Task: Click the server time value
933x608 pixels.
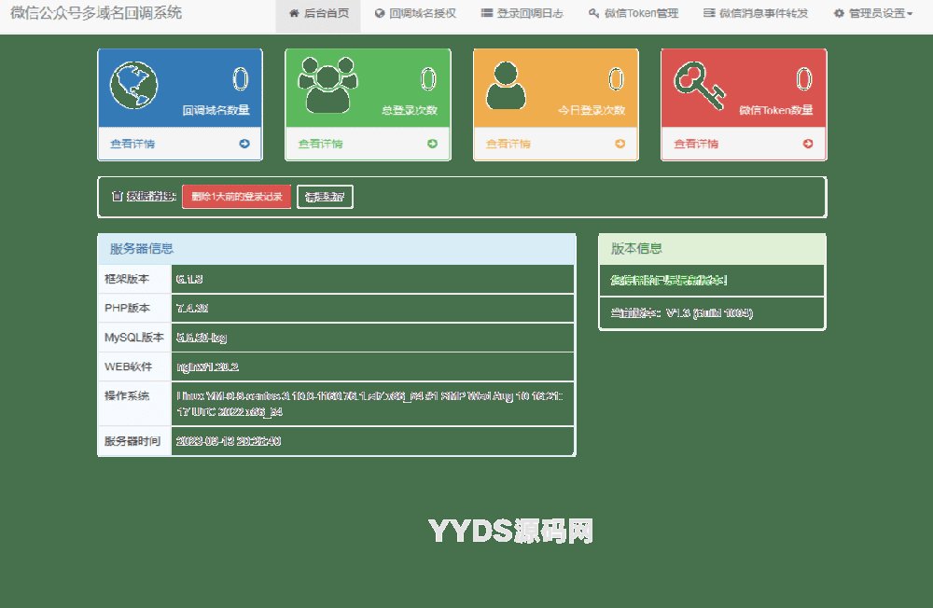Action: click(x=229, y=441)
